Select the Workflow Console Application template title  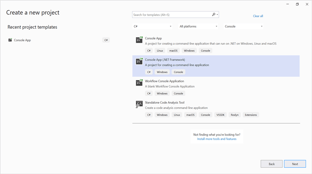coord(164,81)
